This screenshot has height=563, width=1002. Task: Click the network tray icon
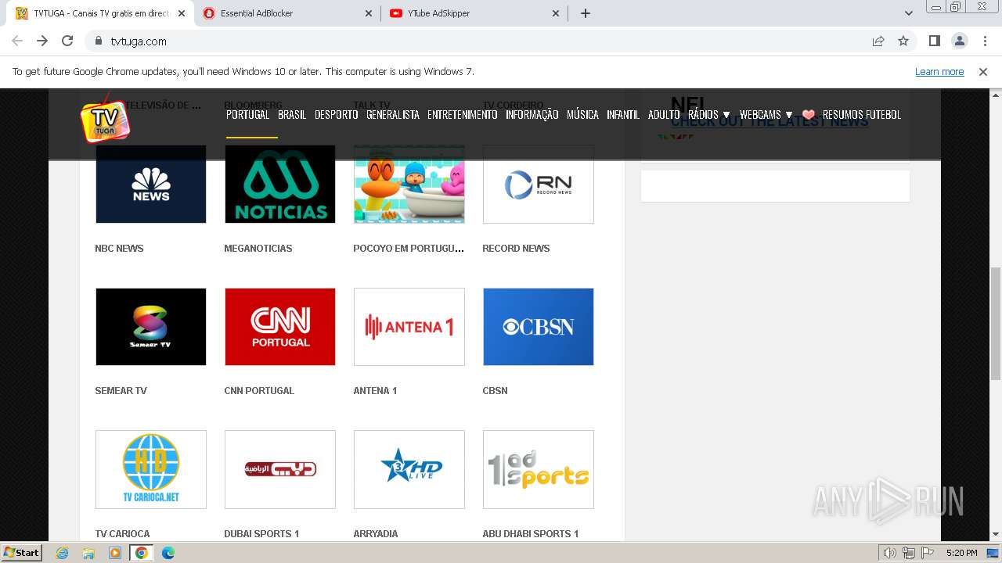[x=909, y=553]
